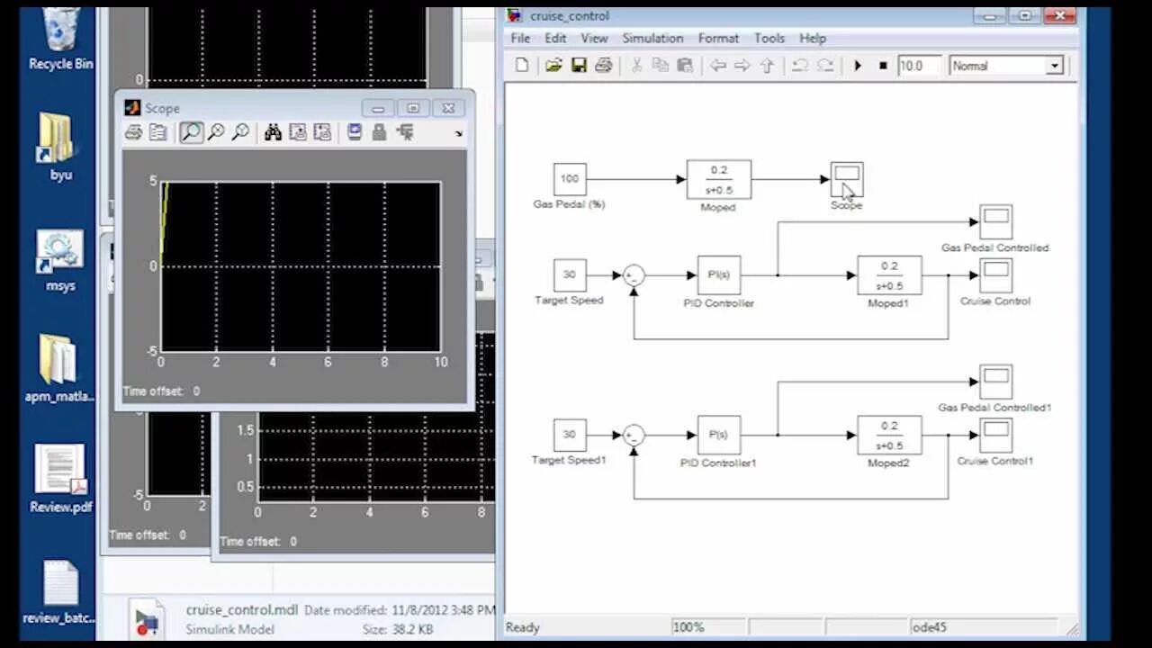Open Scope Parameters in the Scope toolbar
The width and height of the screenshot is (1152, 648).
click(x=157, y=133)
